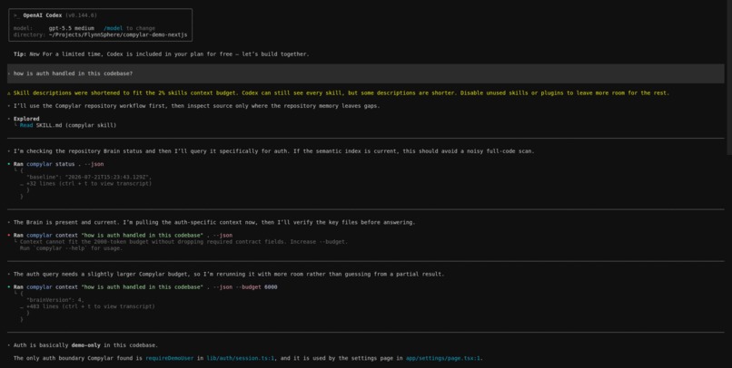Click the line 'I'll use the Compylar repository workflow first'
This screenshot has height=368, width=732.
[x=196, y=106]
